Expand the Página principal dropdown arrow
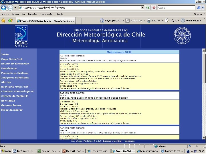This screenshot has width=206, height=154. [123, 21]
